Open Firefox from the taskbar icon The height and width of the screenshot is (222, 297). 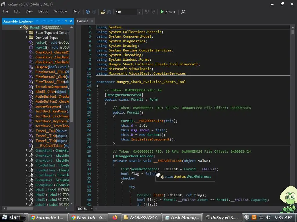(x=115, y=217)
